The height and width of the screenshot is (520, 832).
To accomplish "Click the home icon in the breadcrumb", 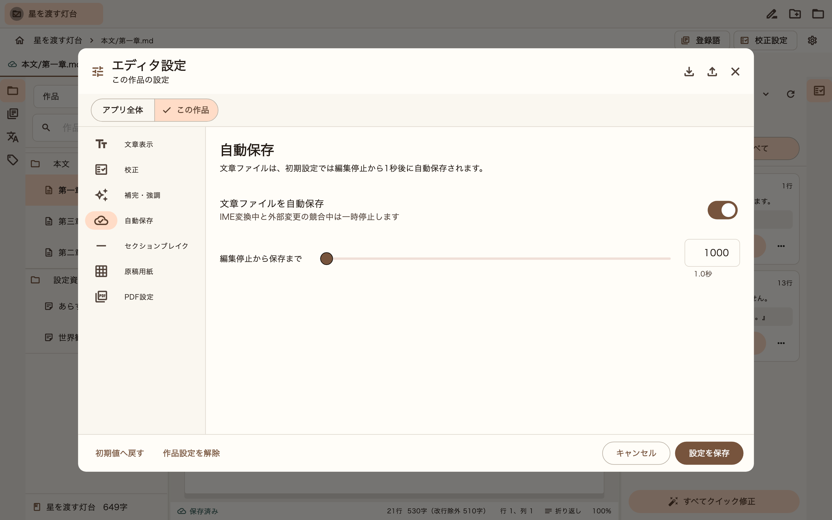I will (20, 40).
